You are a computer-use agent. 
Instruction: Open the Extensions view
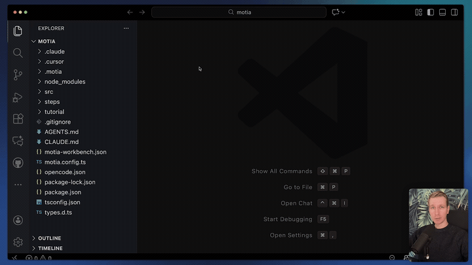click(x=18, y=119)
